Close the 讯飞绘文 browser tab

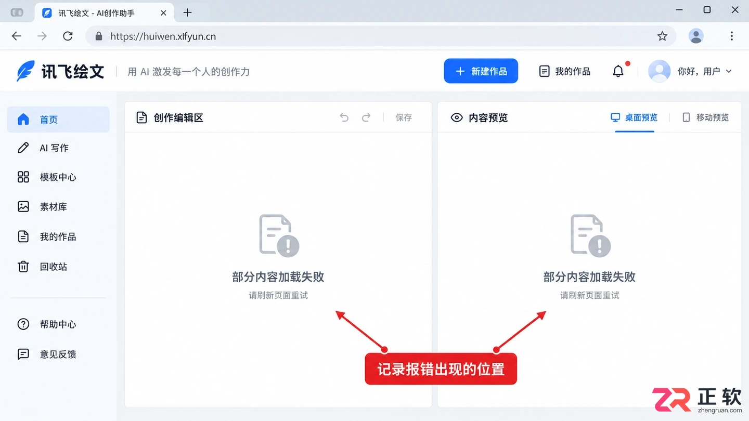coord(163,12)
